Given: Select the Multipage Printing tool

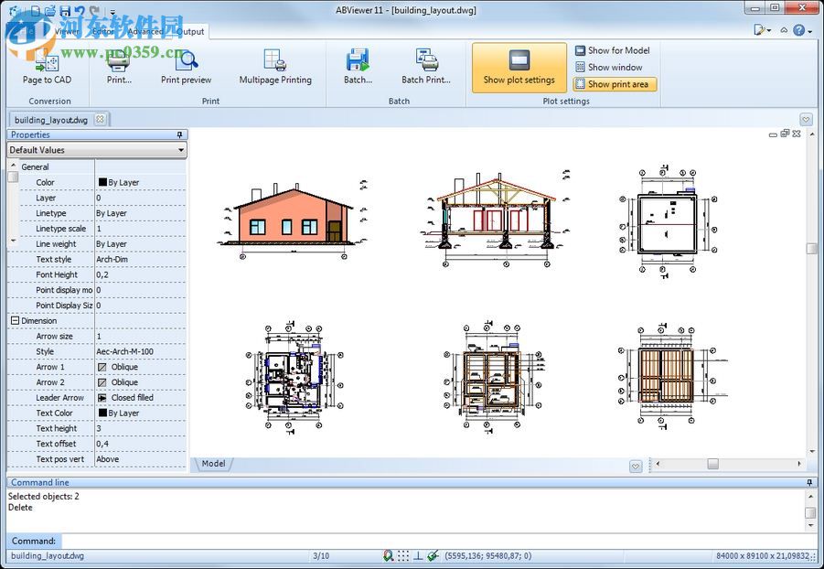Looking at the screenshot, I should point(274,65).
